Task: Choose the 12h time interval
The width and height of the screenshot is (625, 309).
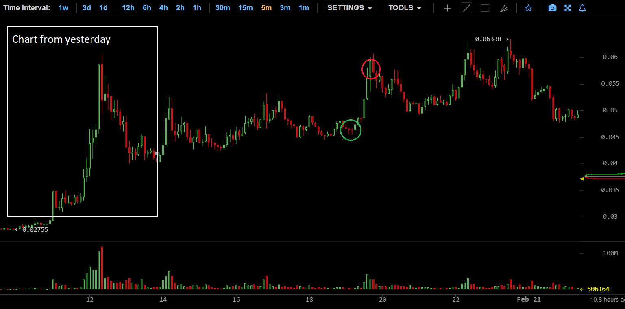Action: [x=128, y=8]
